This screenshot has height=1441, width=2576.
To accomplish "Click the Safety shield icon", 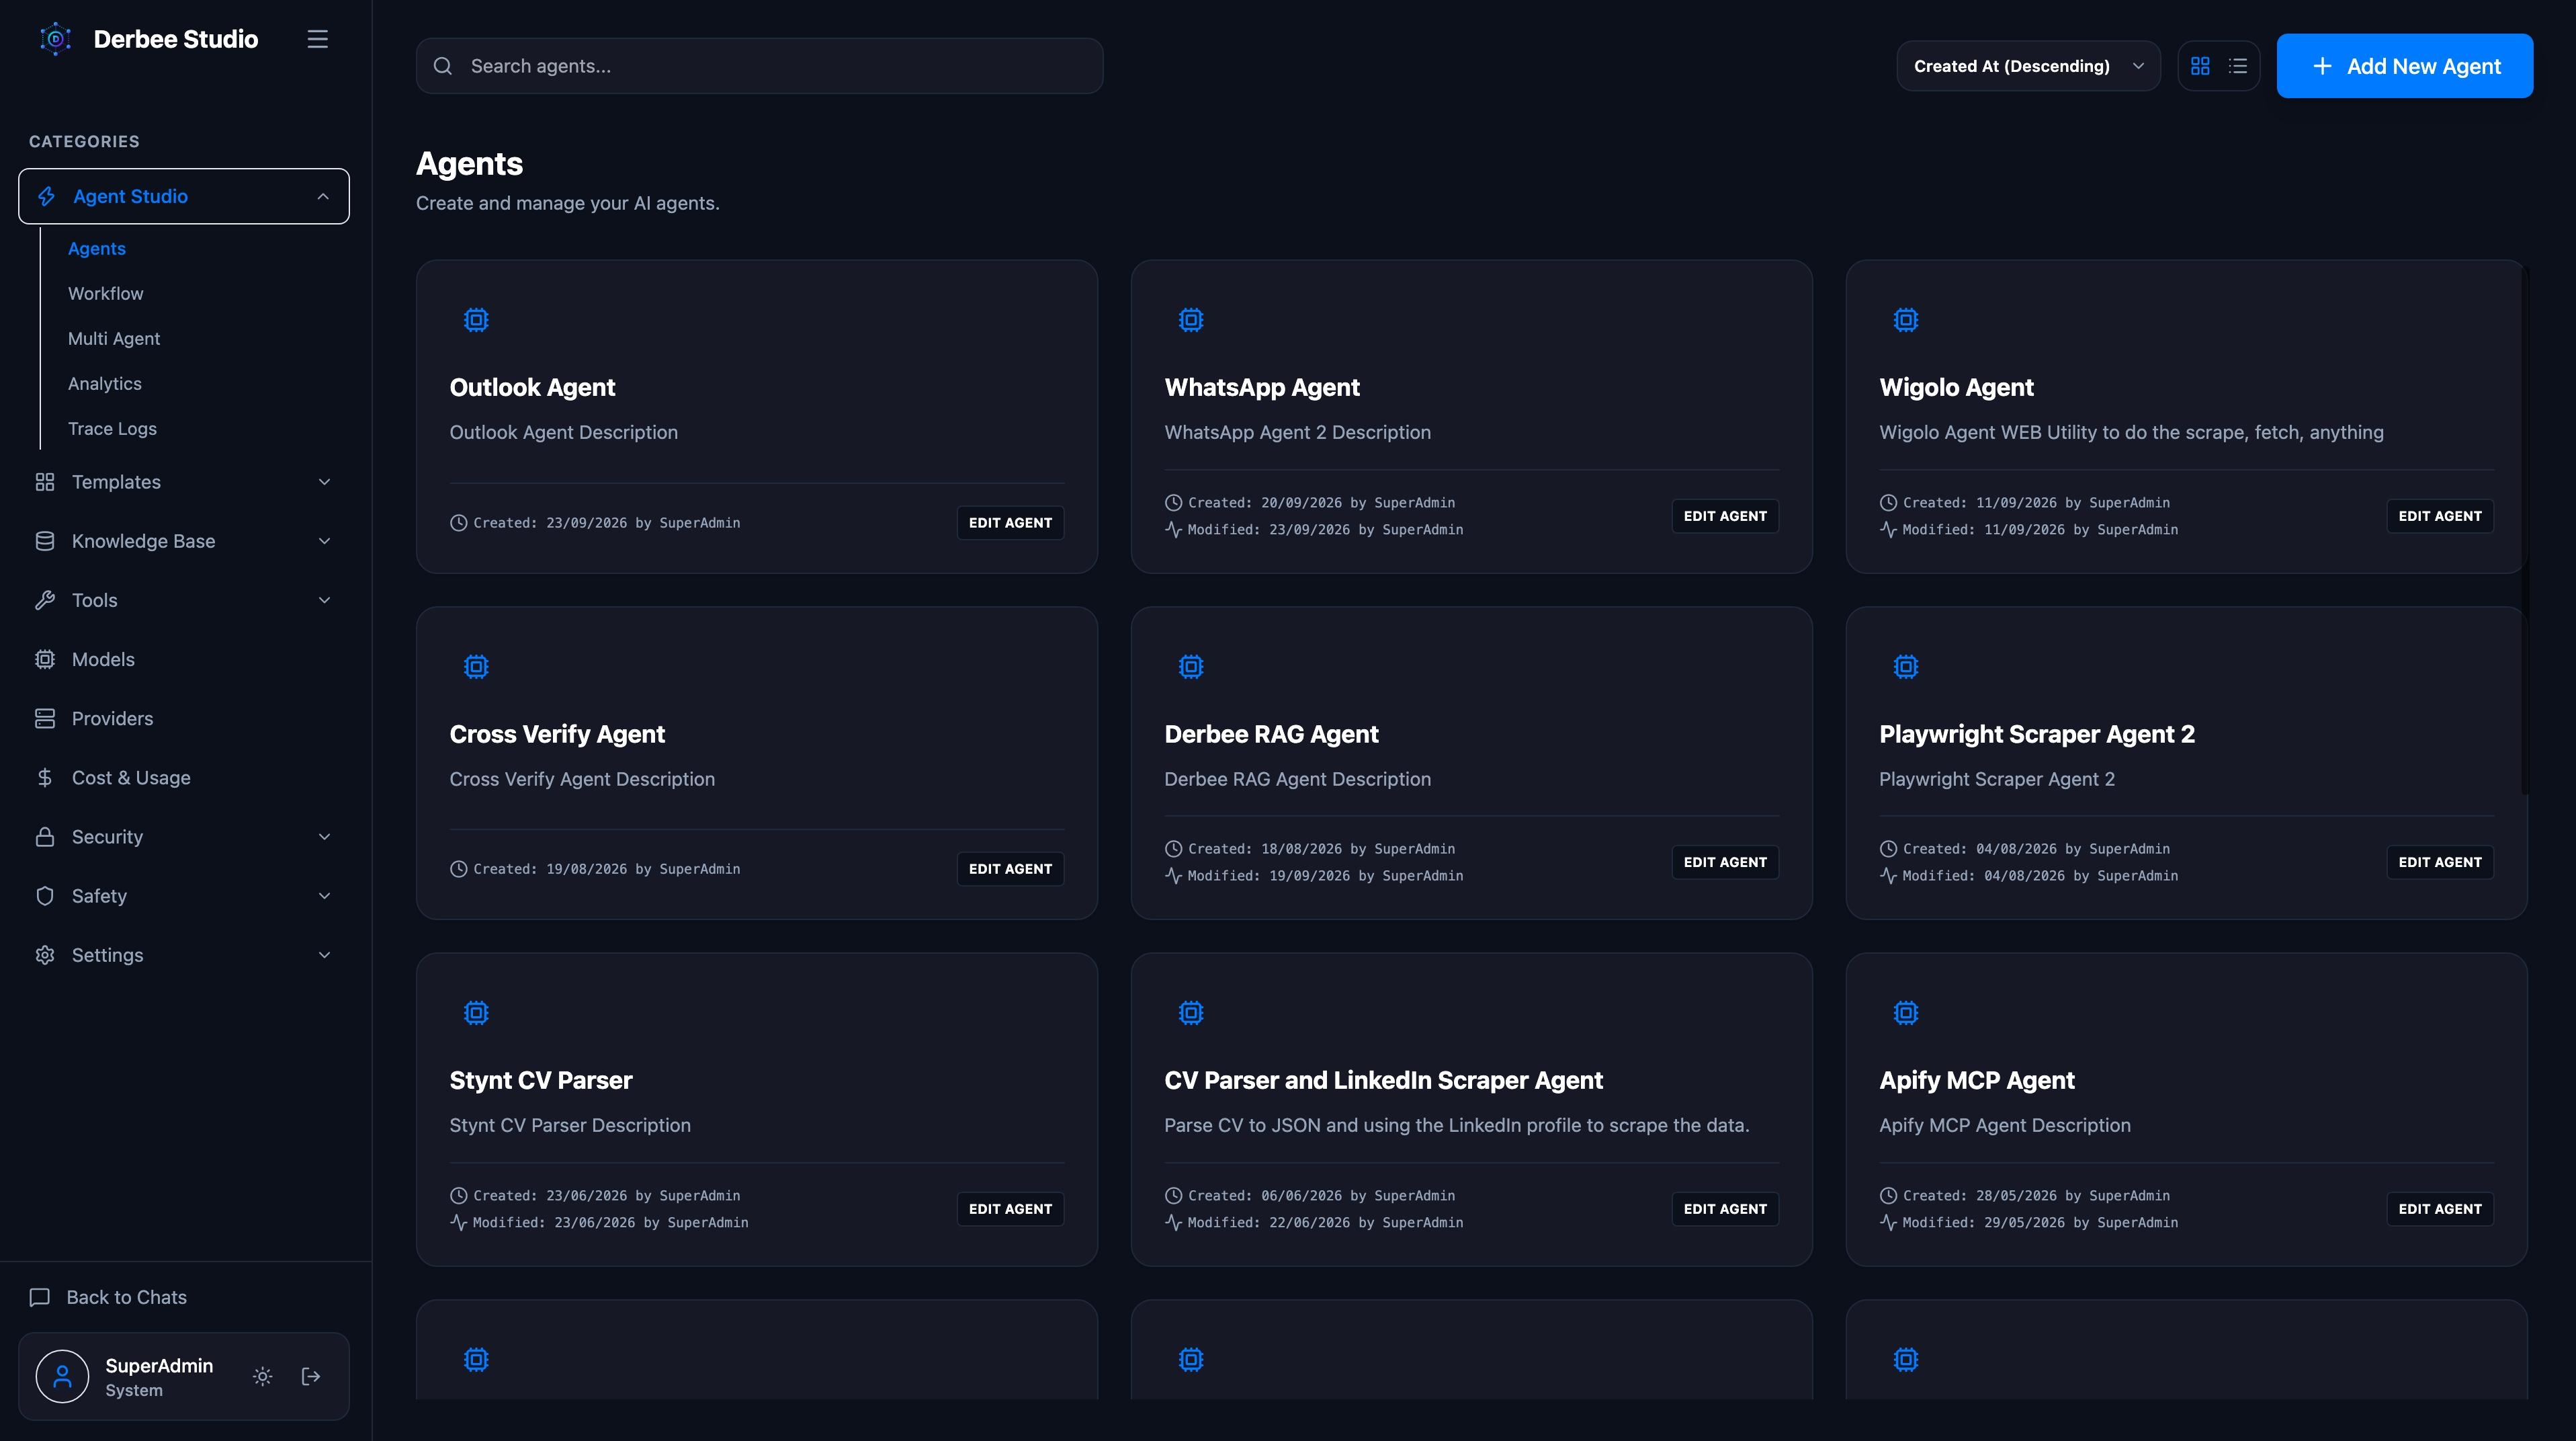I will (45, 896).
